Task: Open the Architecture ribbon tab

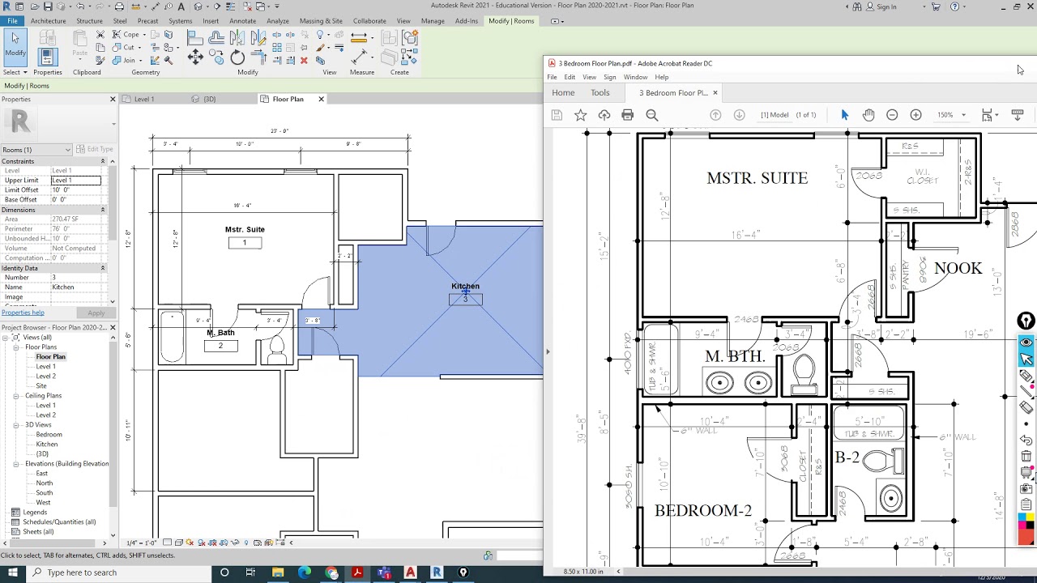Action: (48, 21)
